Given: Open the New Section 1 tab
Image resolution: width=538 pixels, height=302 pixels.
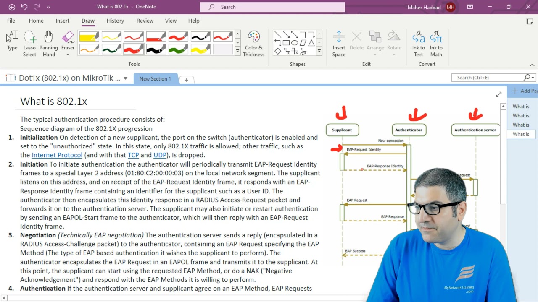Looking at the screenshot, I should pyautogui.click(x=155, y=78).
